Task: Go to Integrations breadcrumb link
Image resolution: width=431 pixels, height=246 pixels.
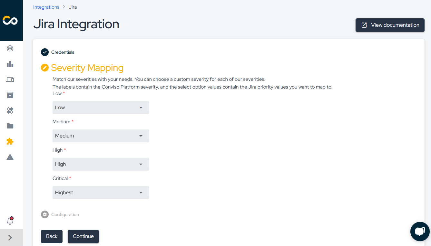Action: point(46,7)
